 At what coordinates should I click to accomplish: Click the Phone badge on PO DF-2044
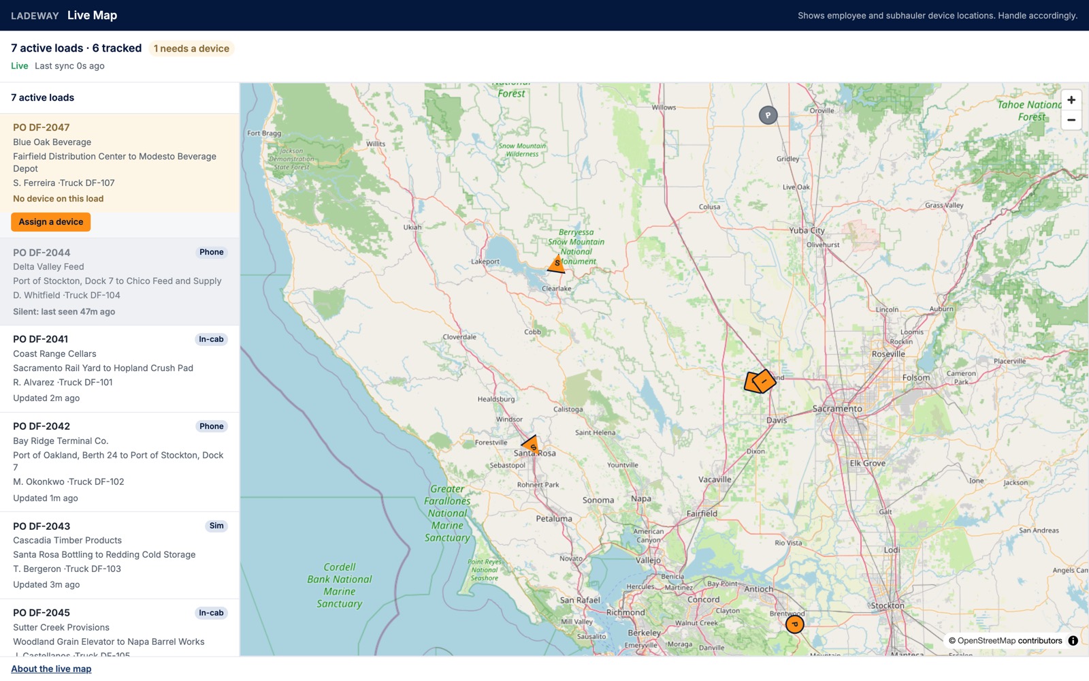pyautogui.click(x=212, y=252)
